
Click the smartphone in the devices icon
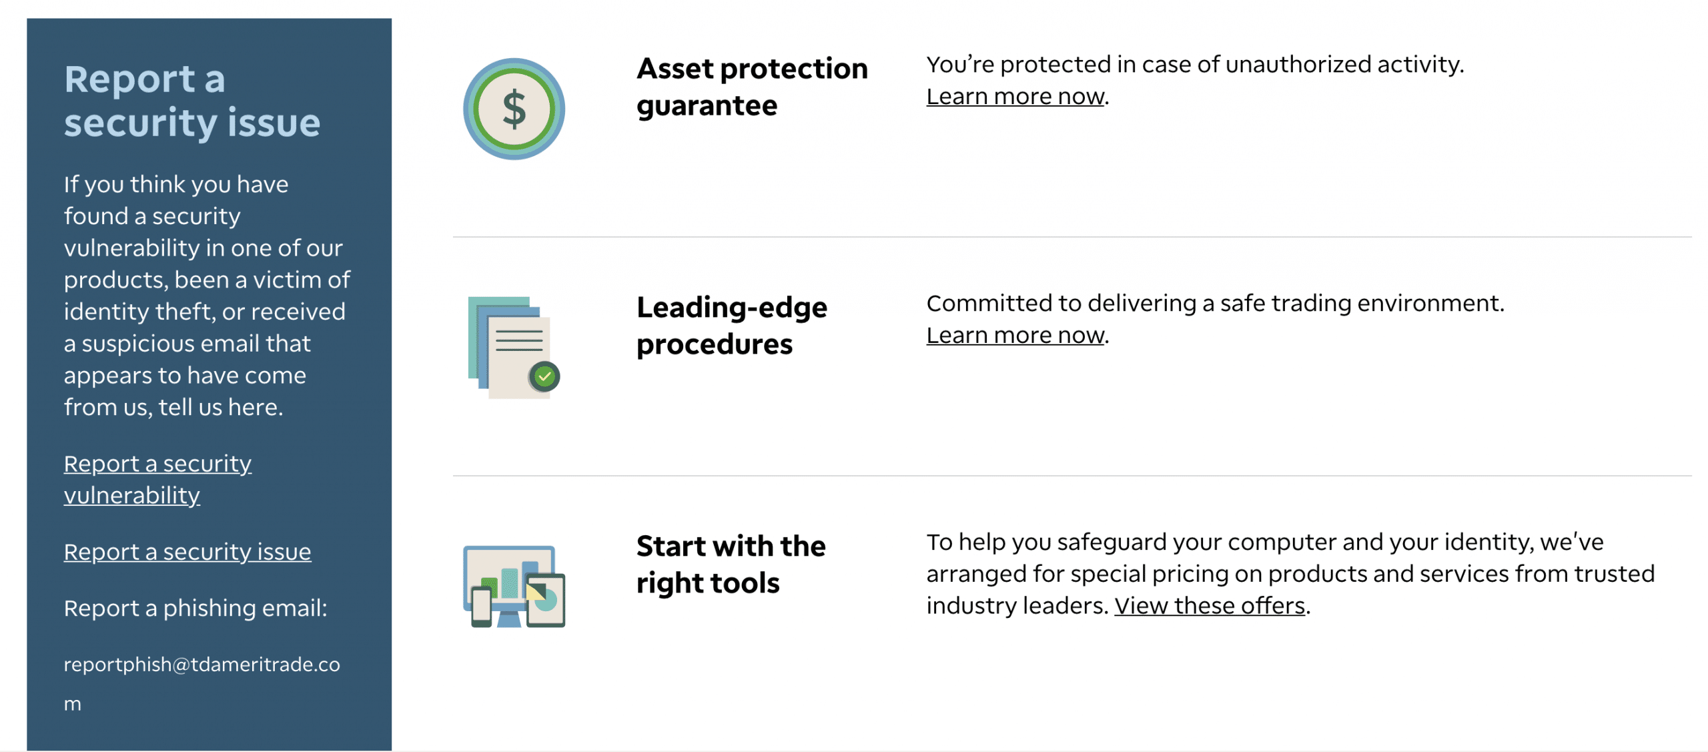tap(482, 607)
